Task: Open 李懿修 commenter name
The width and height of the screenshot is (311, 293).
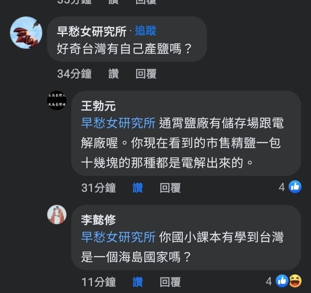Action: tap(98, 220)
